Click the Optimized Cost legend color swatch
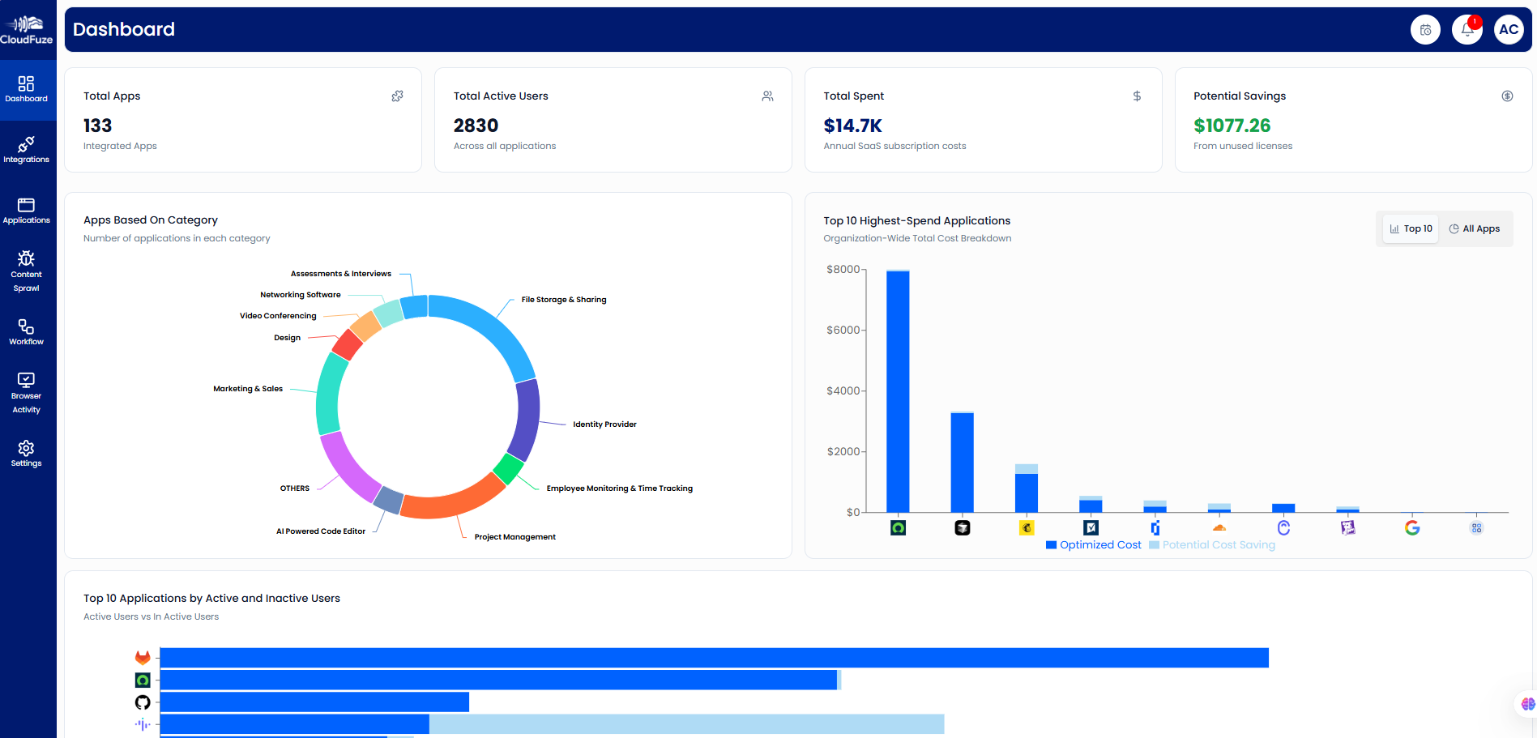The image size is (1537, 738). point(1052,544)
